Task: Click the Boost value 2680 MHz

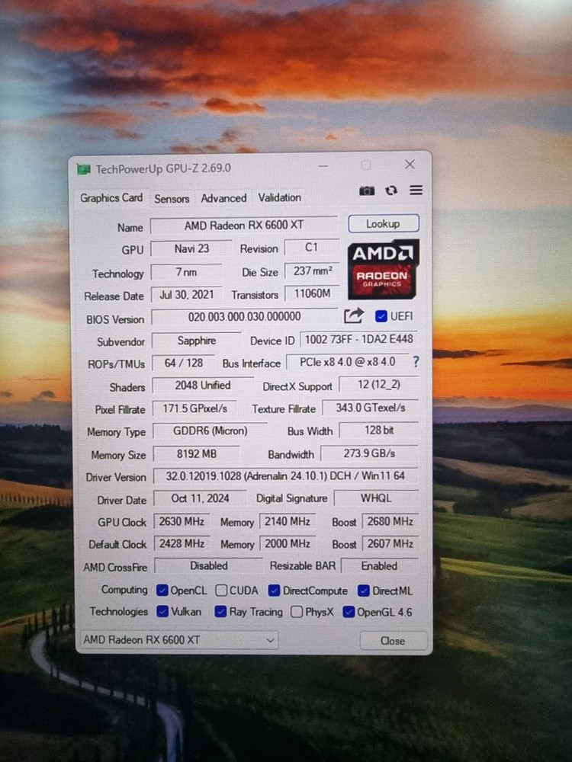Action: pyautogui.click(x=390, y=521)
